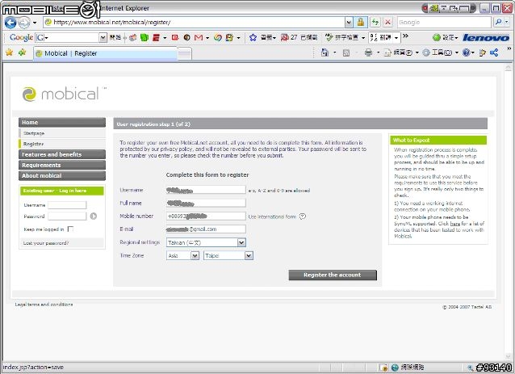This screenshot has height=374, width=515.
Task: Click the RSS feeds icon in command bar
Action: [x=345, y=53]
